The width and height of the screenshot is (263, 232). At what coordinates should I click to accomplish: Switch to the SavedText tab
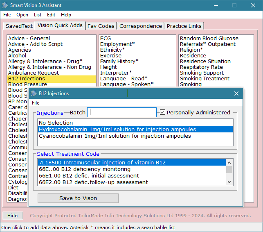pyautogui.click(x=19, y=26)
